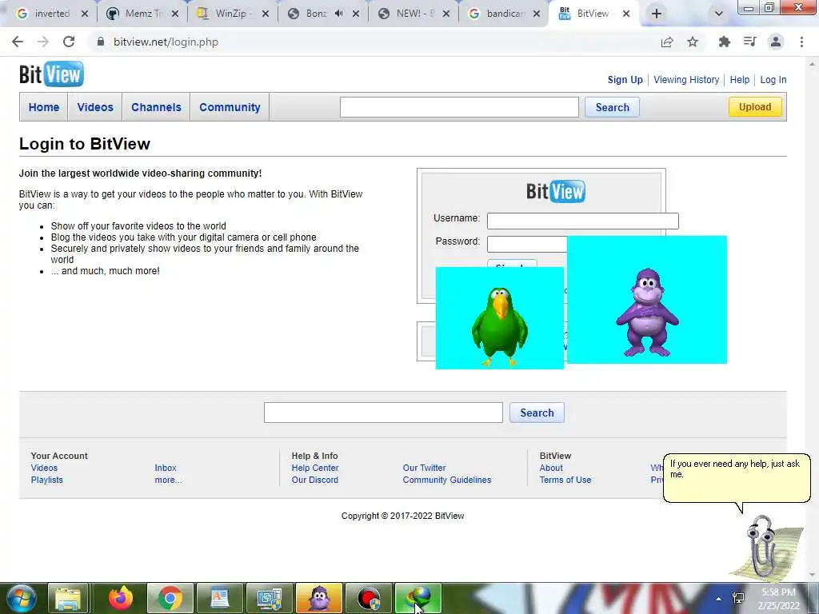Open the Terms of Use link
Viewport: 819px width, 614px height.
565,480
